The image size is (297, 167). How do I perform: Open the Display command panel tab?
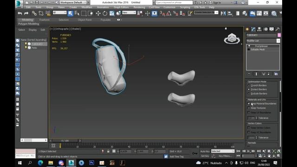(271, 29)
